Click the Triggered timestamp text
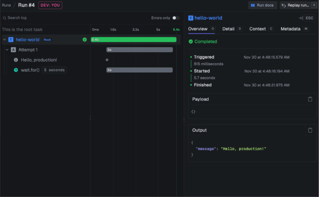Viewport: 319px width, 197px height. click(x=267, y=57)
